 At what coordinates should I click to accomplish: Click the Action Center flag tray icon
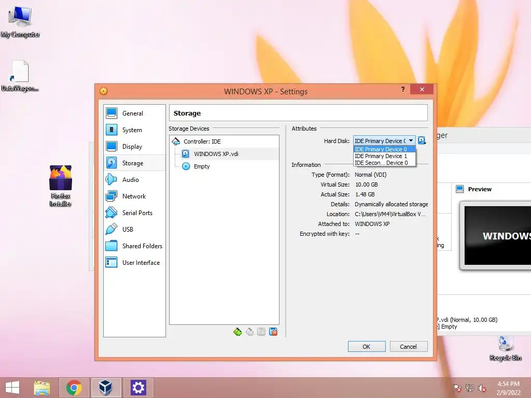click(x=457, y=388)
